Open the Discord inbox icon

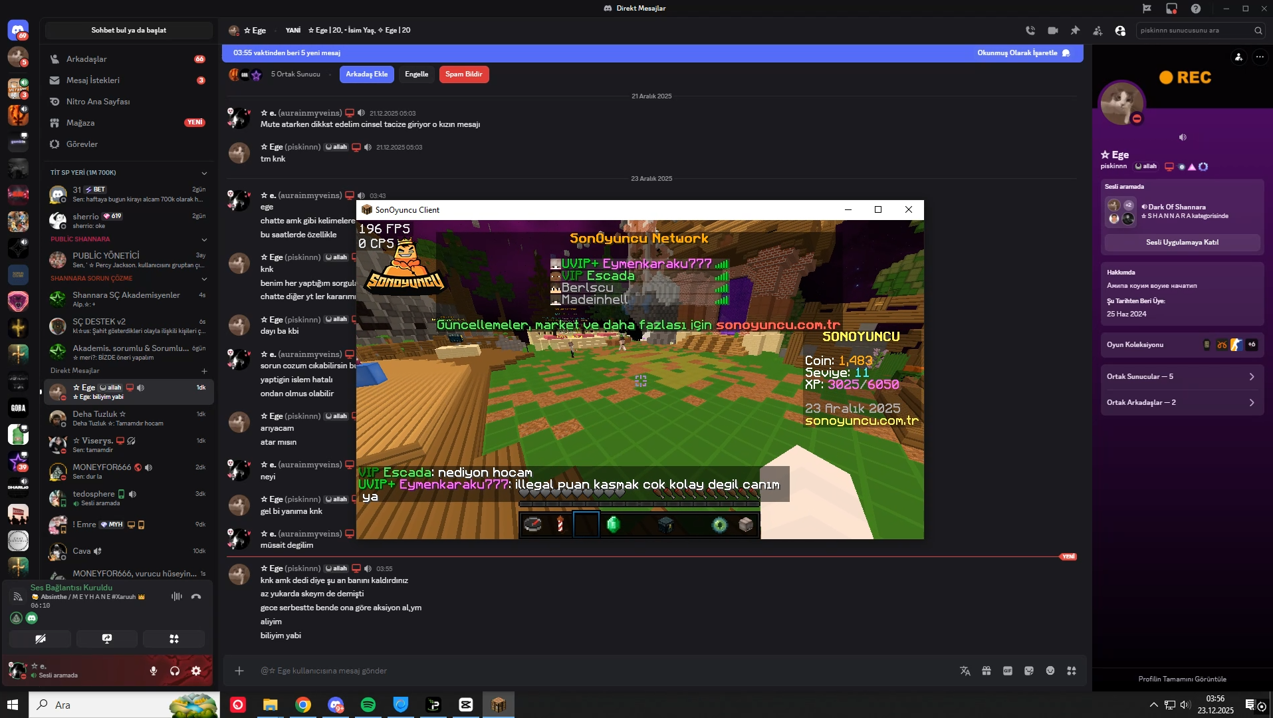(1171, 9)
